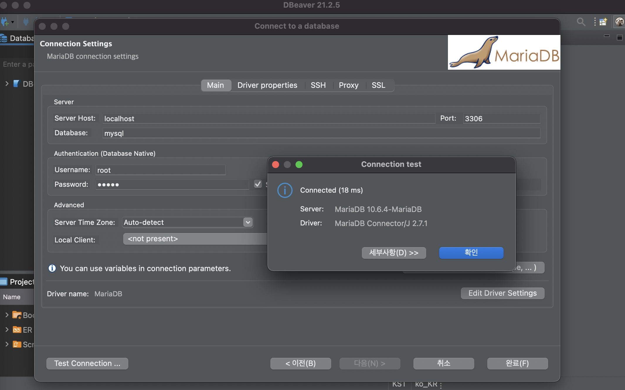Click the MariaDB Connector/J 2.7.1 driver text
The height and width of the screenshot is (390, 625).
point(381,223)
